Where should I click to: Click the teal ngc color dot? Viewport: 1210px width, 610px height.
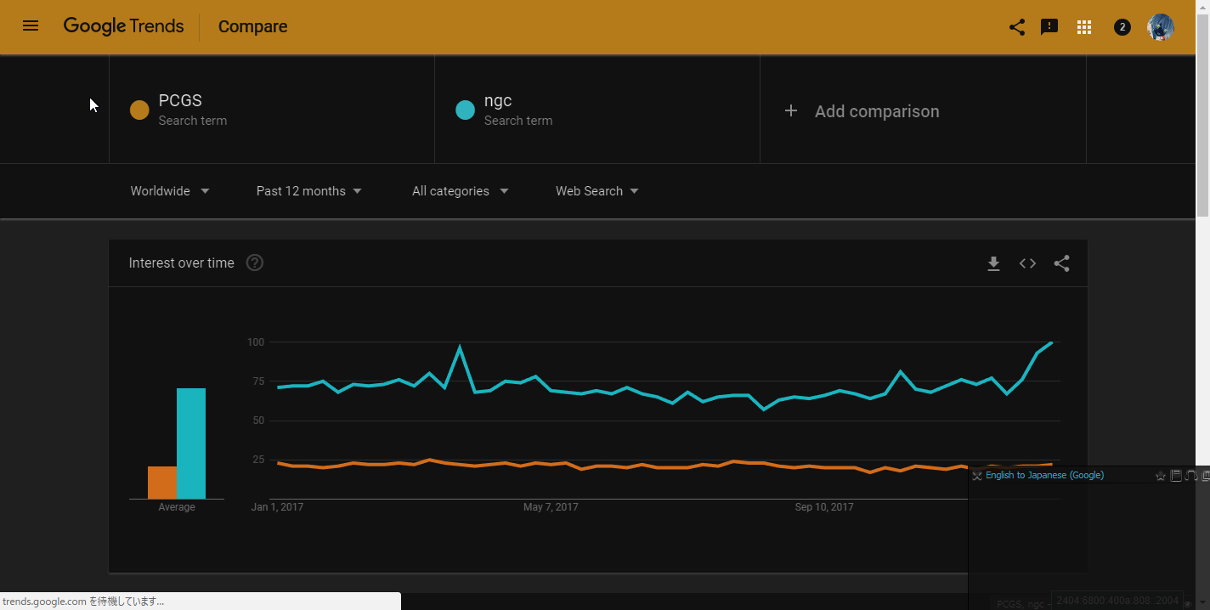(x=465, y=110)
